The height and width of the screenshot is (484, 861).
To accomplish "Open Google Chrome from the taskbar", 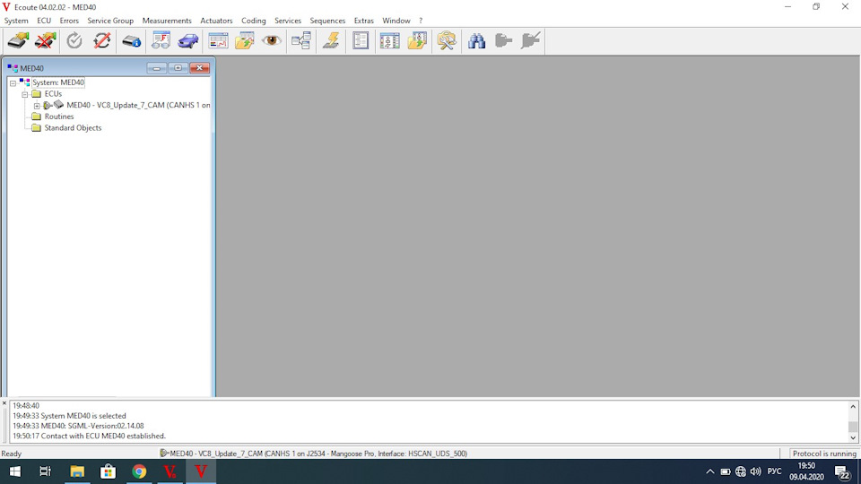I will [140, 471].
